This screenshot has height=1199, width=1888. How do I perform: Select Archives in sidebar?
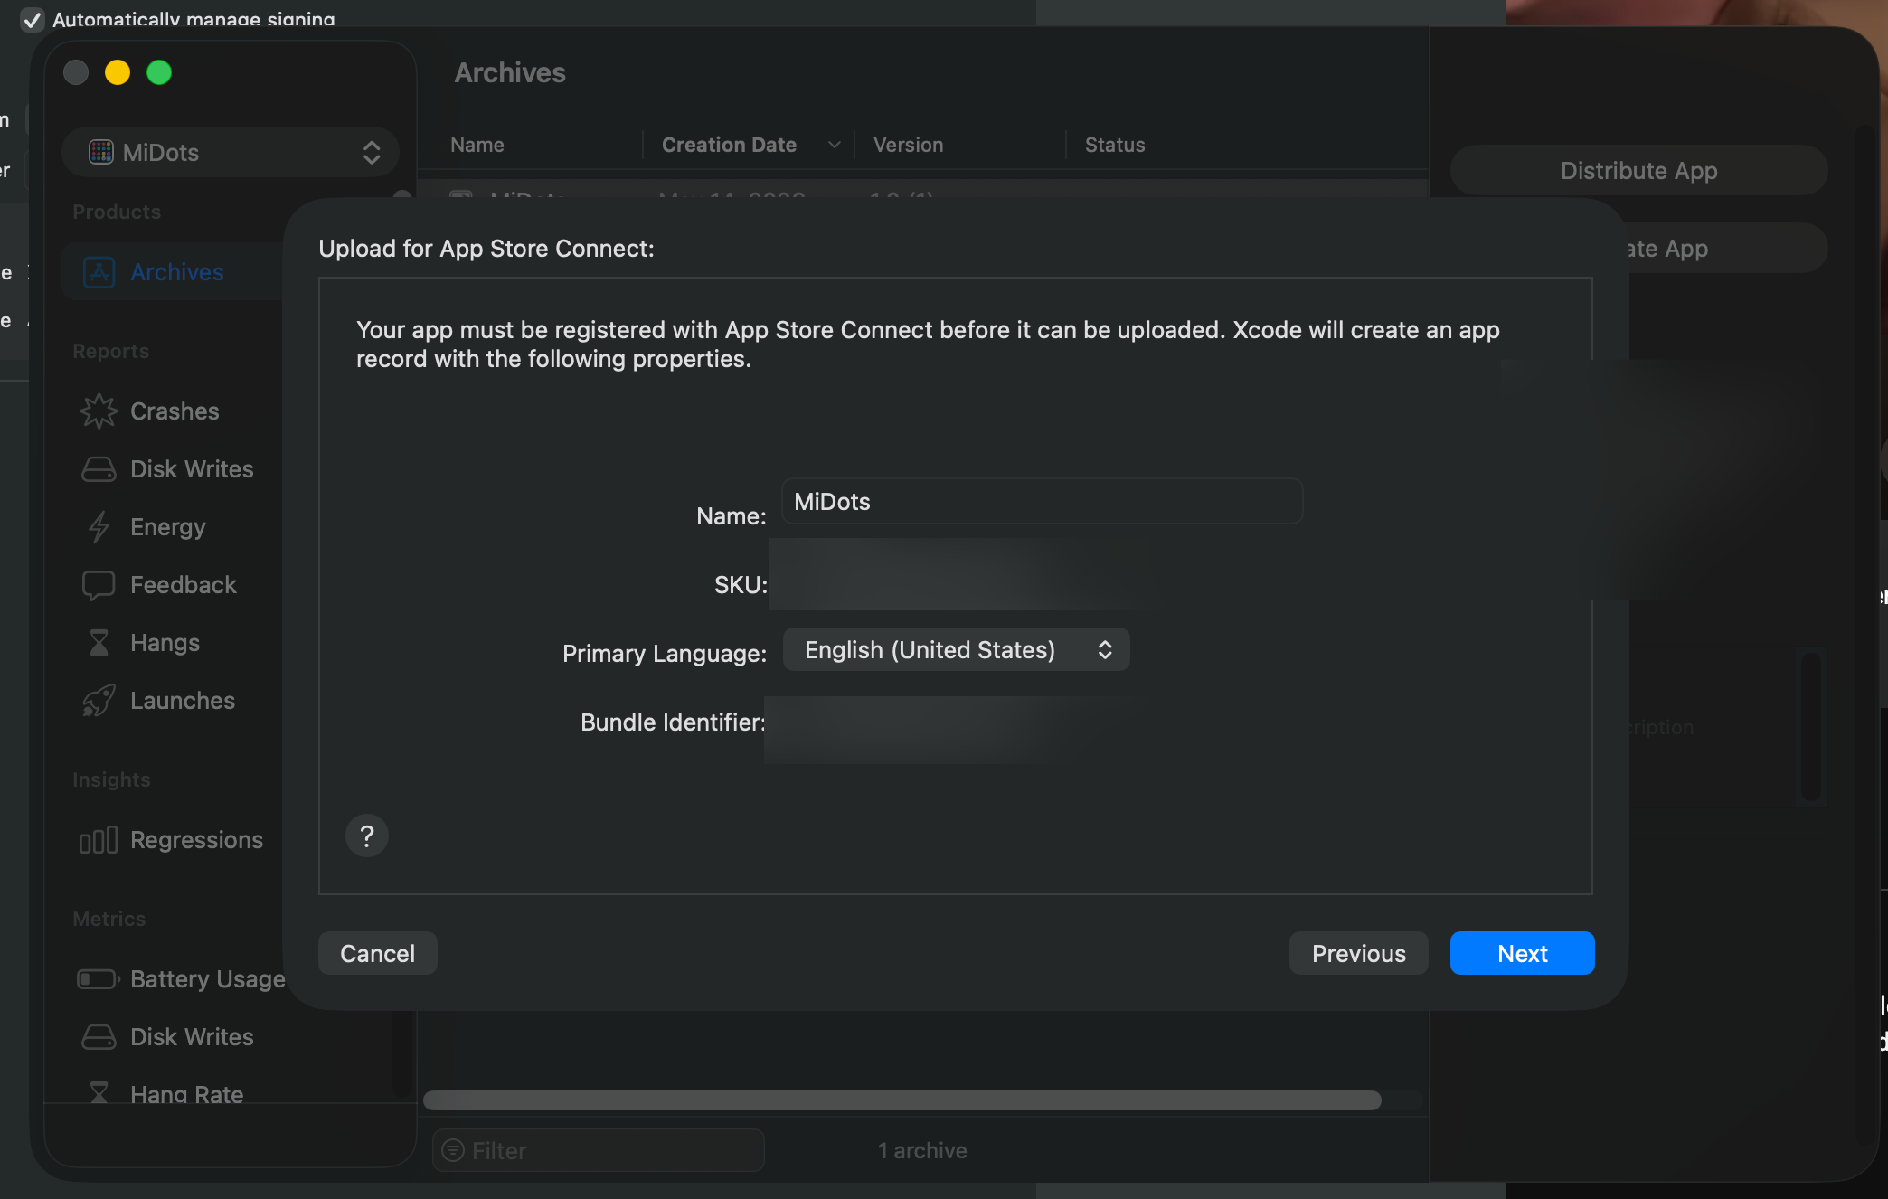click(176, 271)
